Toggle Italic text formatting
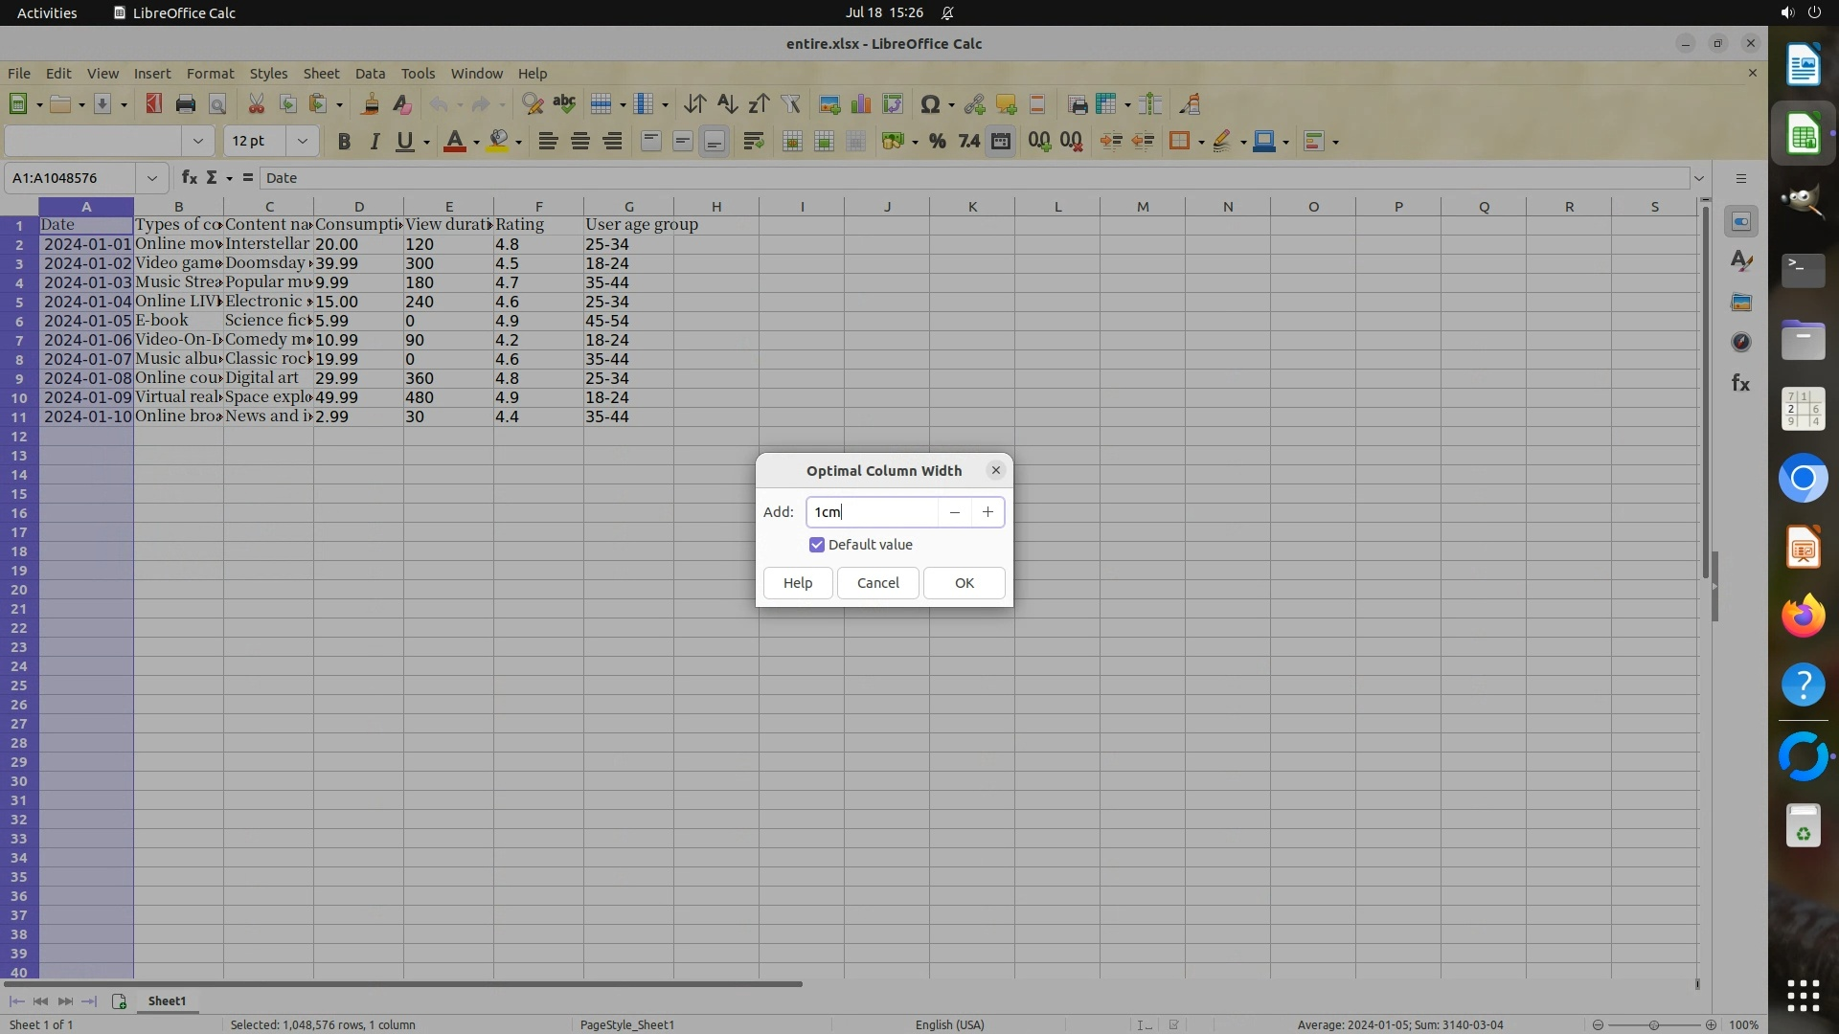Viewport: 1839px width, 1034px height. (375, 142)
